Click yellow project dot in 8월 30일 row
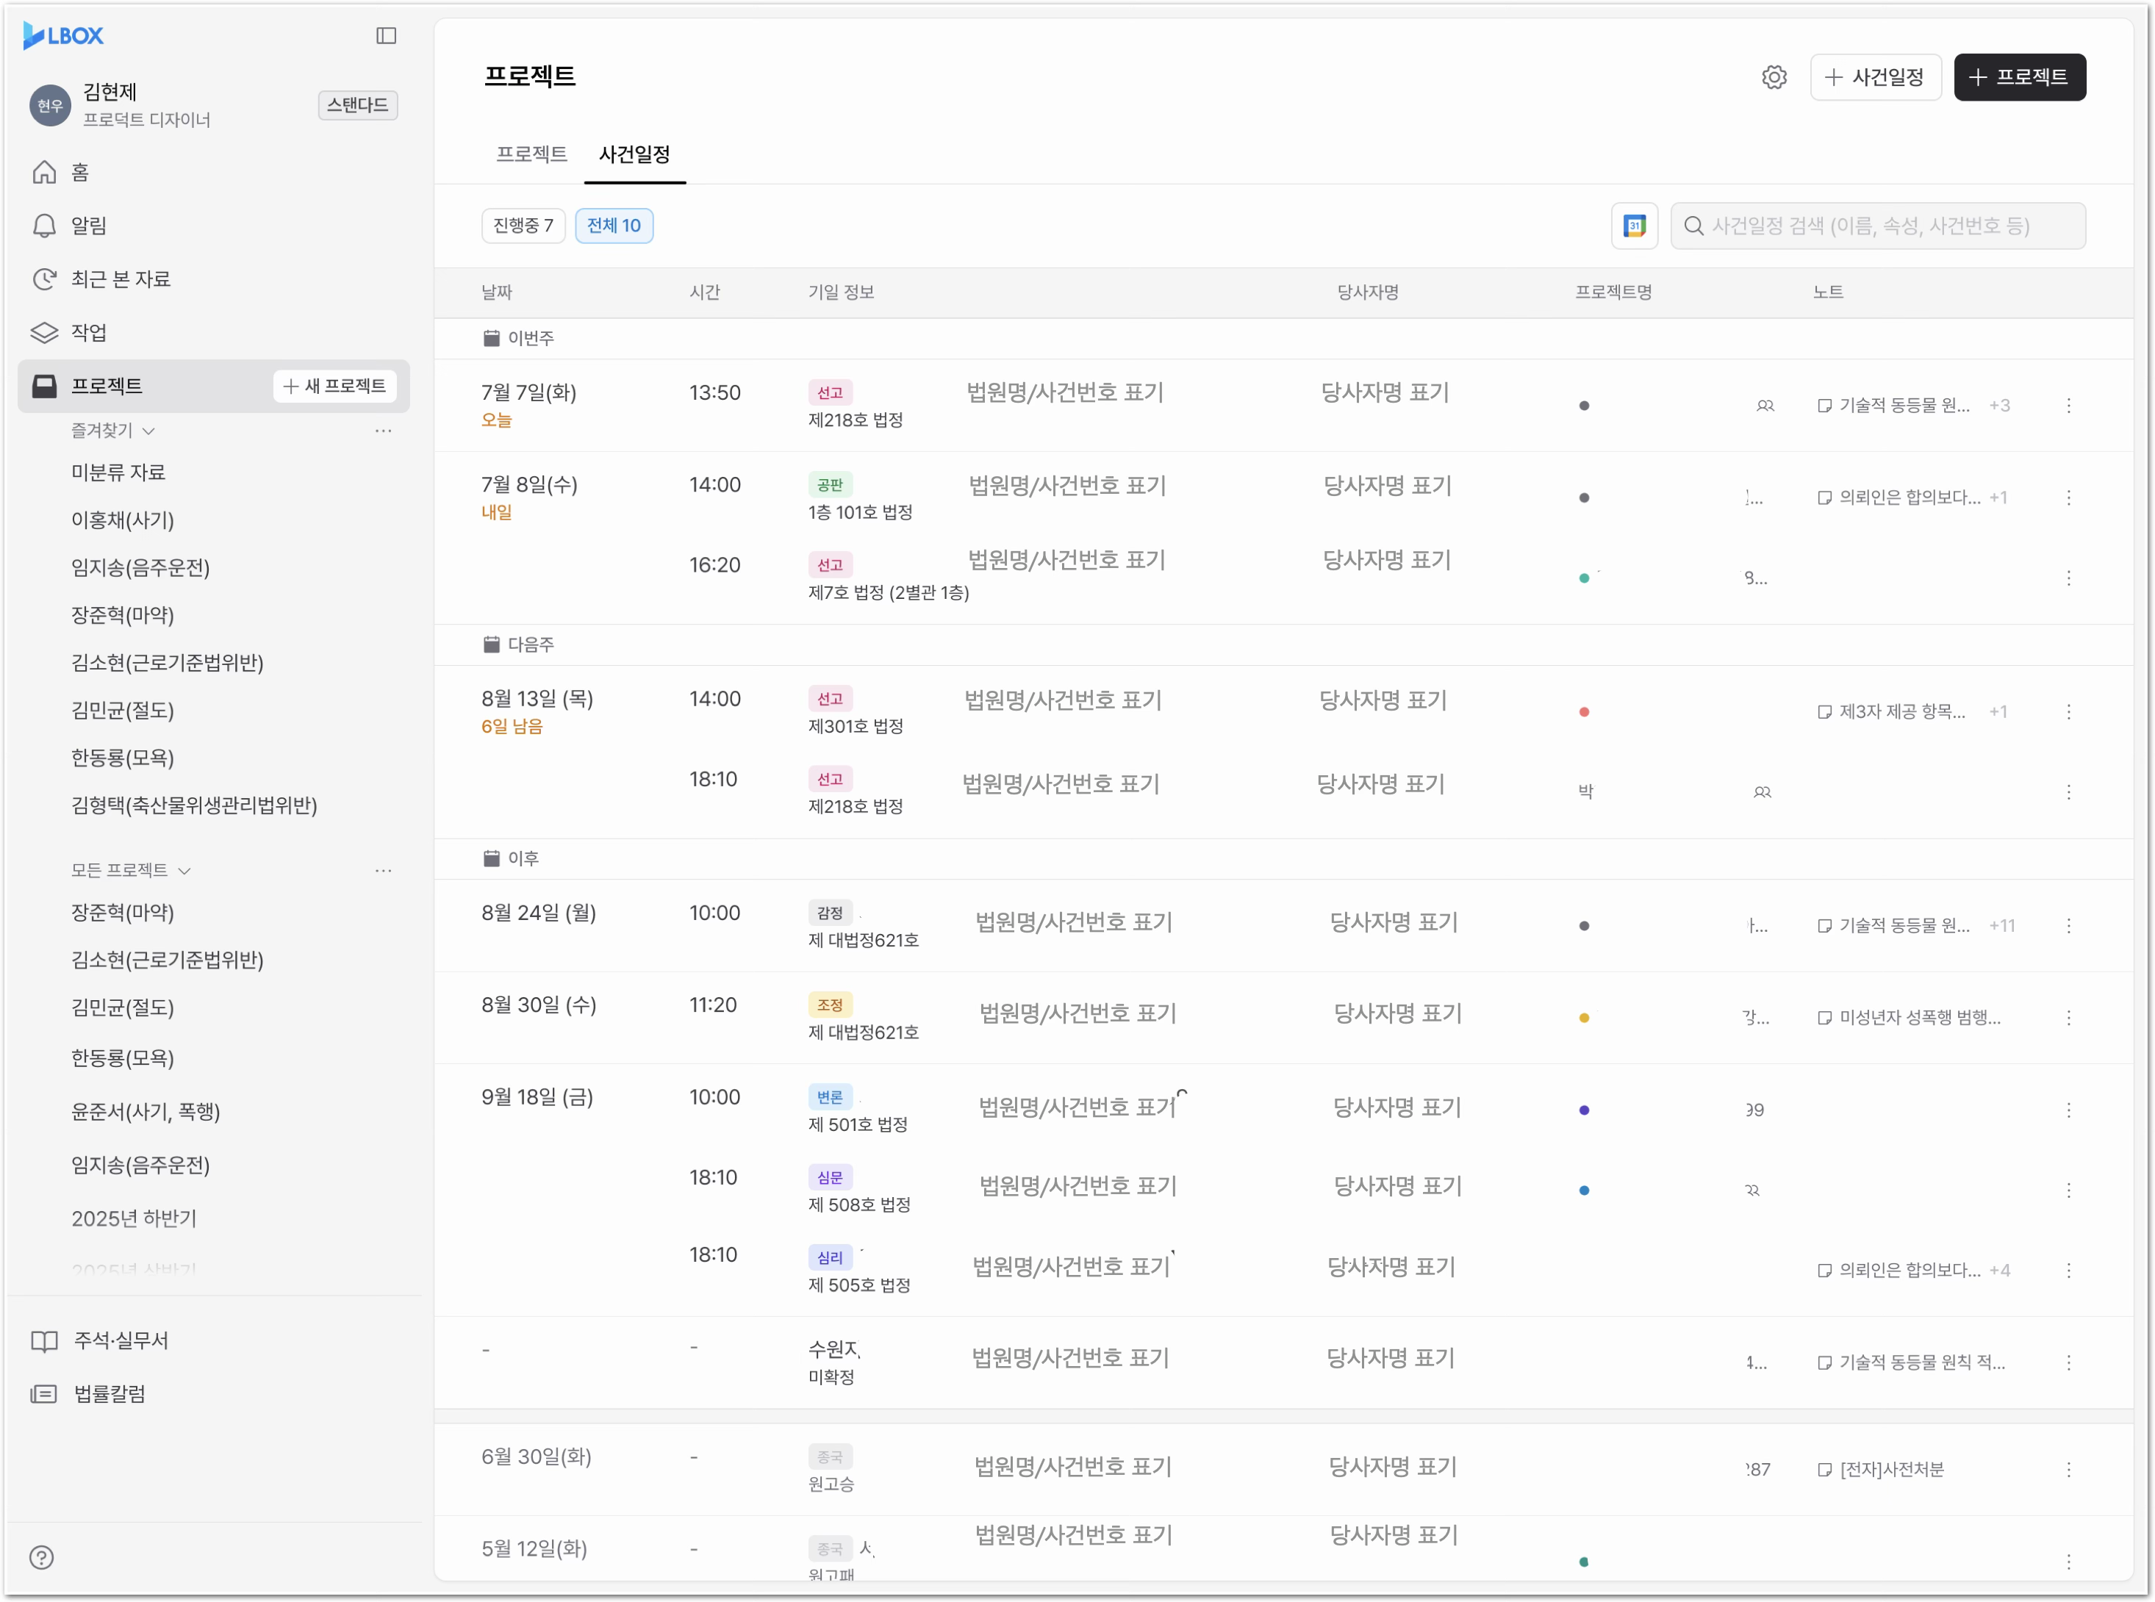Screen dimensions: 2155x1602 click(x=1584, y=1019)
